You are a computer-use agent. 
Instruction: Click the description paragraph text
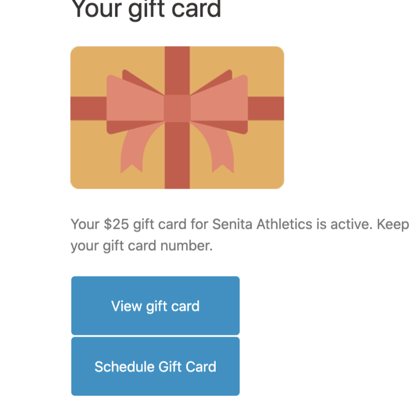pos(203,234)
